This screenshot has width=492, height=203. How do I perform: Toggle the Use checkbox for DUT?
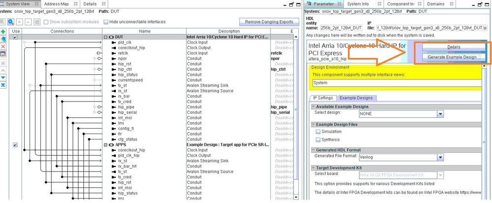pos(15,37)
